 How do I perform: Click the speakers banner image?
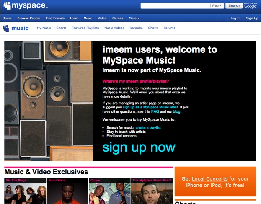pos(49,101)
